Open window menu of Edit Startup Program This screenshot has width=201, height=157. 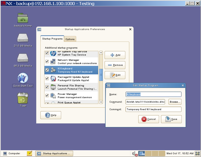(x=108, y=85)
